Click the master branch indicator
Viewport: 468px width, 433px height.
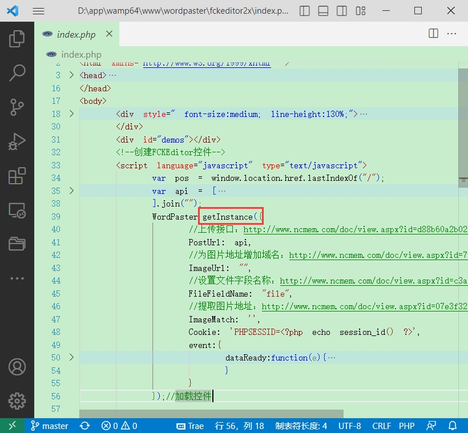click(x=50, y=426)
